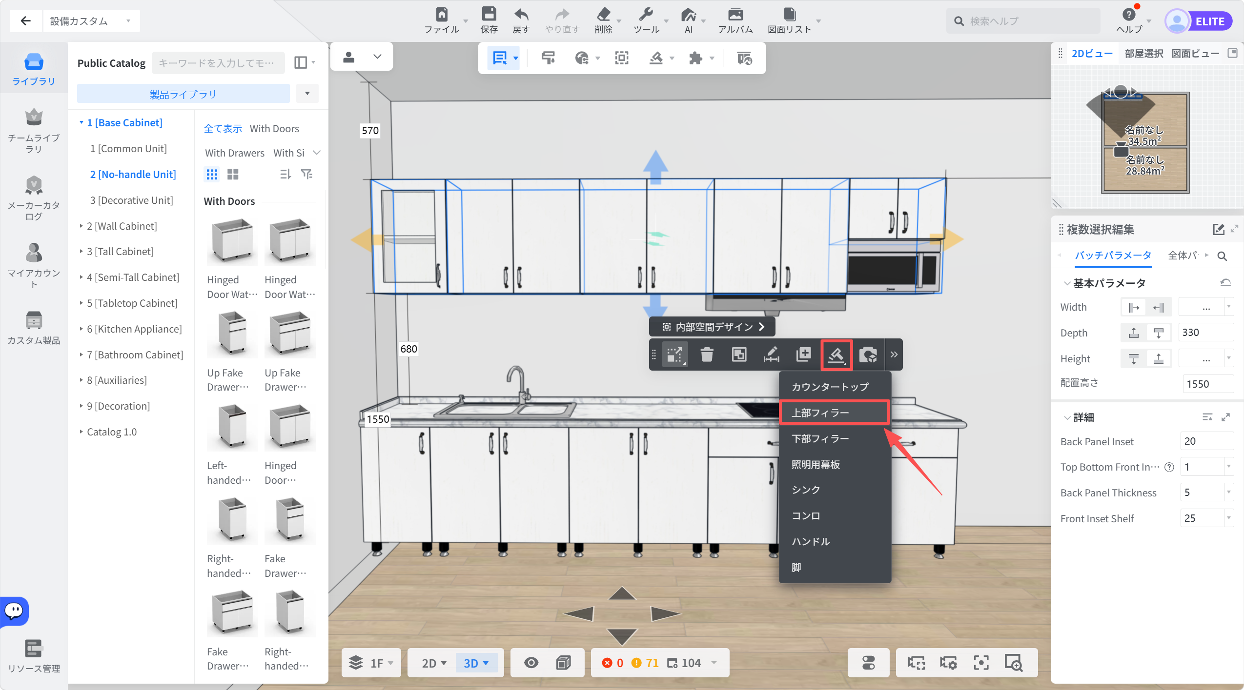Screen dimensions: 1244x690
Task: Click the 内部空間デザイン button
Action: click(712, 327)
